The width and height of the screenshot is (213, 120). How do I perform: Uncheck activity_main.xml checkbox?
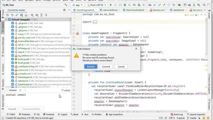click(13, 38)
